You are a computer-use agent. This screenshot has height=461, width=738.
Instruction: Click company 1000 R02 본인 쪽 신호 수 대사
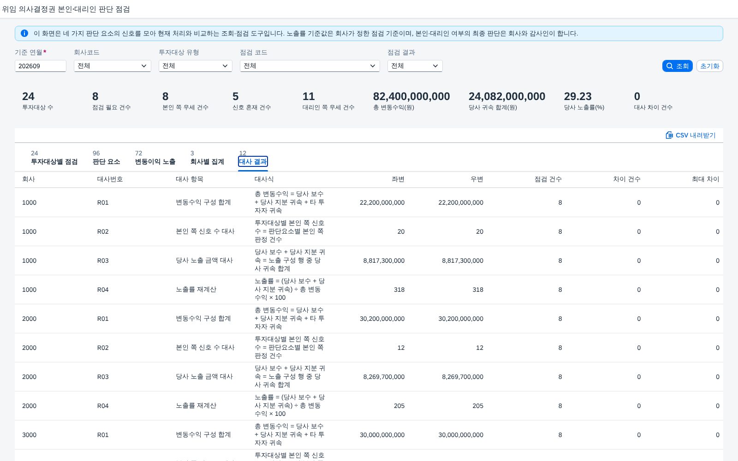tap(205, 231)
